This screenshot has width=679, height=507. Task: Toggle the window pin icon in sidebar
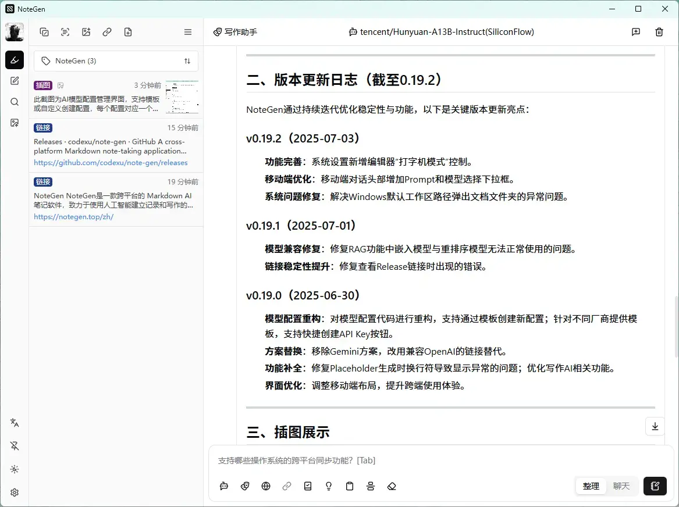(15, 446)
